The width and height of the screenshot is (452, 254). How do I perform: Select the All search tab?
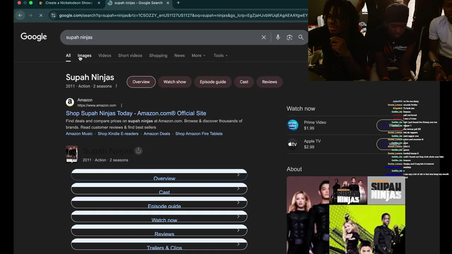68,55
